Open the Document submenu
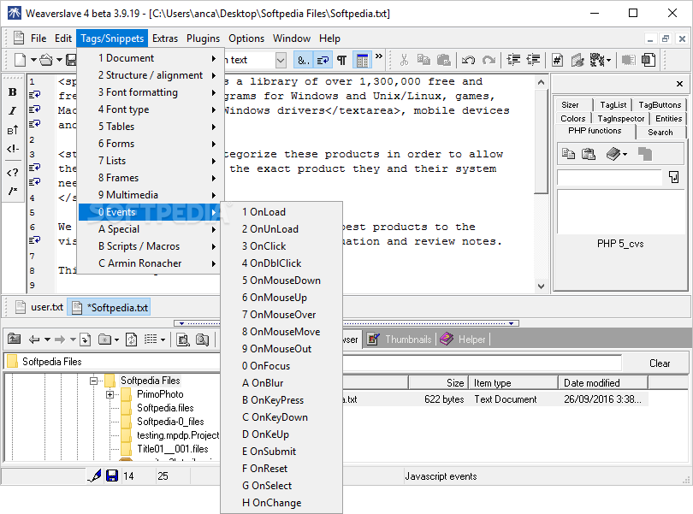Viewport: 693px width, 514px height. pos(151,58)
